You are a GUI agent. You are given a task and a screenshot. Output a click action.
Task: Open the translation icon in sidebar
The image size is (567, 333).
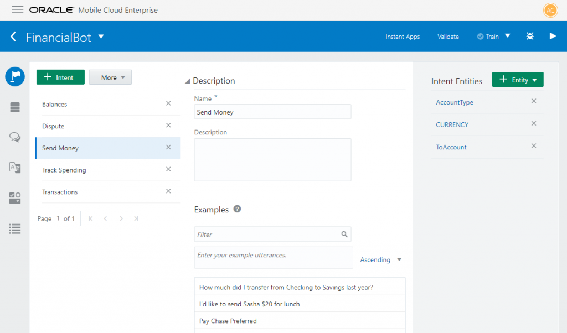coord(15,168)
